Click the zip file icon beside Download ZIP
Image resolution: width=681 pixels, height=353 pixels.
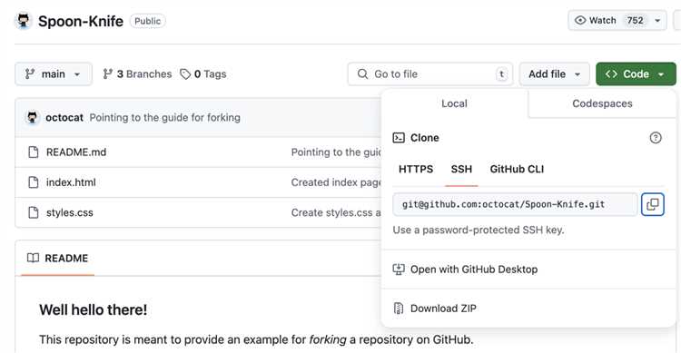coord(399,309)
